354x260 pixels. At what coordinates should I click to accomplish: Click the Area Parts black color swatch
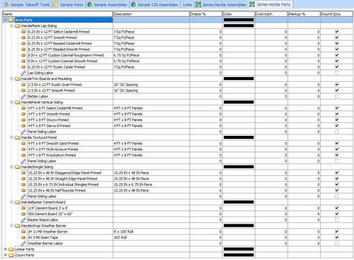[239, 20]
